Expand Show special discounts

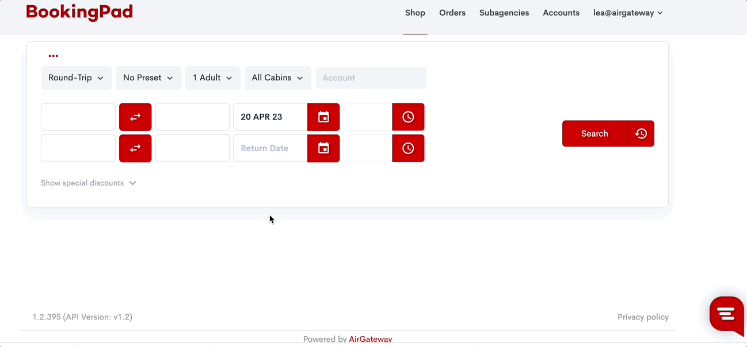point(89,183)
